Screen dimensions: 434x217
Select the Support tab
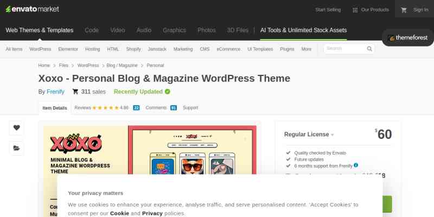click(190, 107)
